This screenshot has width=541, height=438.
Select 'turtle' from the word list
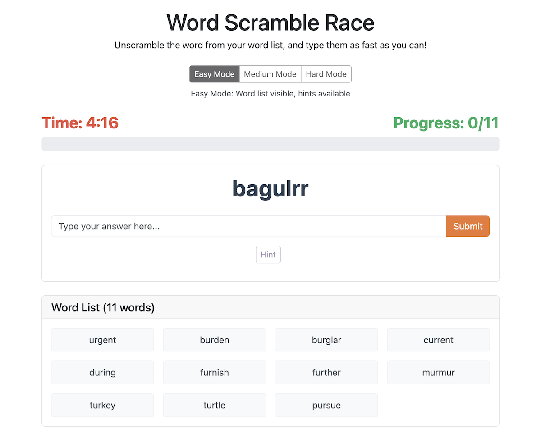click(x=214, y=405)
